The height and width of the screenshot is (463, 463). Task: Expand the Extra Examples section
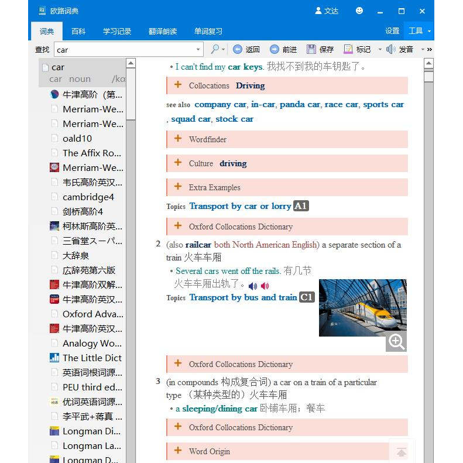pos(287,187)
